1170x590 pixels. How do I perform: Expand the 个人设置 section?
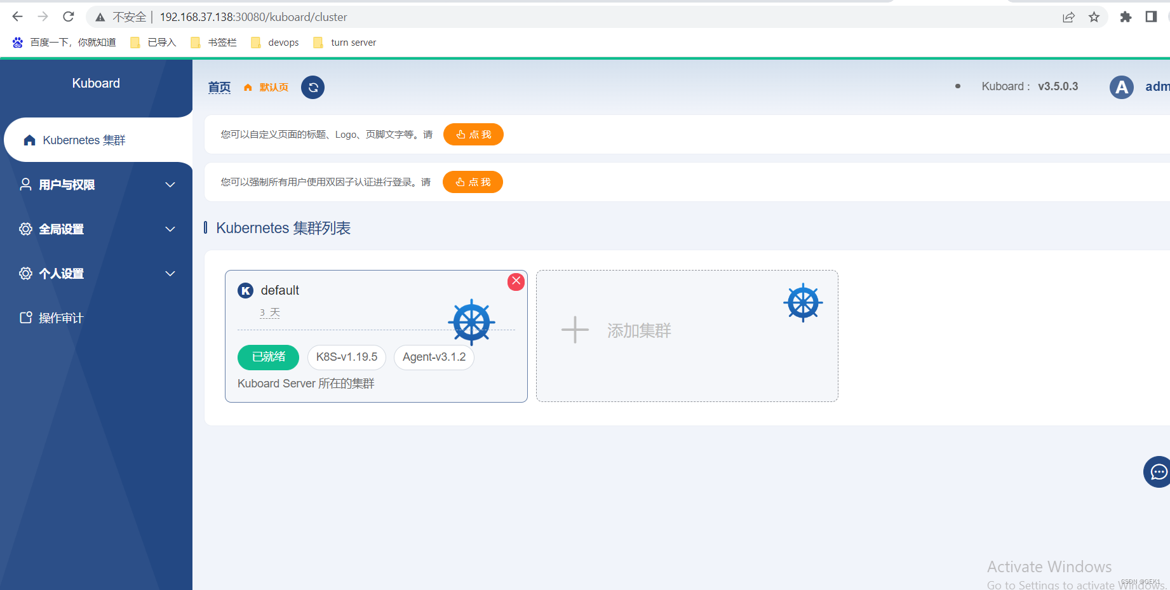click(61, 273)
